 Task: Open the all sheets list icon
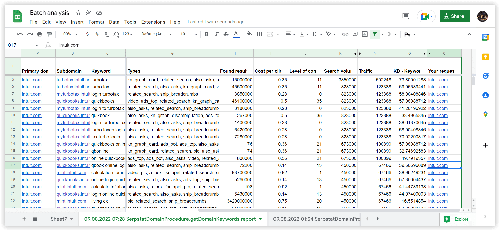(35, 219)
